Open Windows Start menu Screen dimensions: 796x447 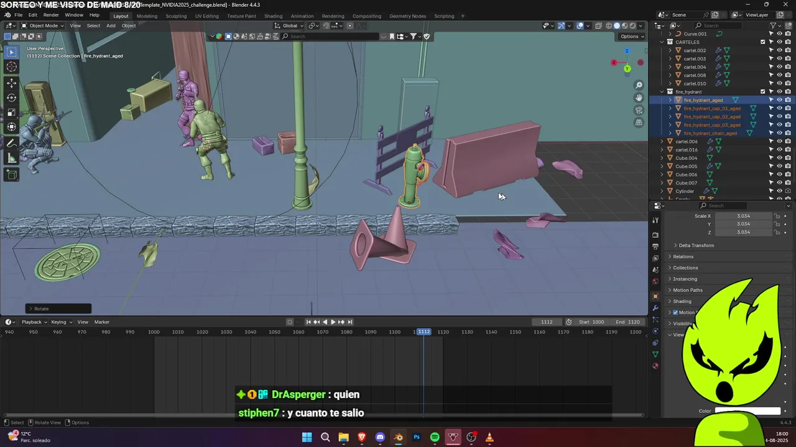tap(307, 437)
